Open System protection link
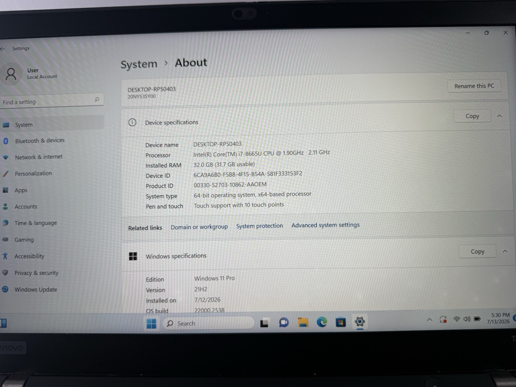Screen dimensions: 516x387 pos(260,226)
